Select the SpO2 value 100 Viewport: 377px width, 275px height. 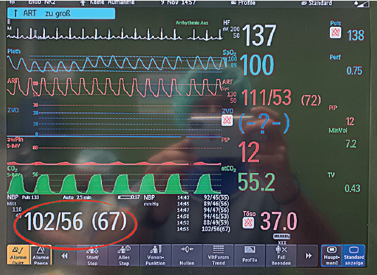click(x=257, y=65)
